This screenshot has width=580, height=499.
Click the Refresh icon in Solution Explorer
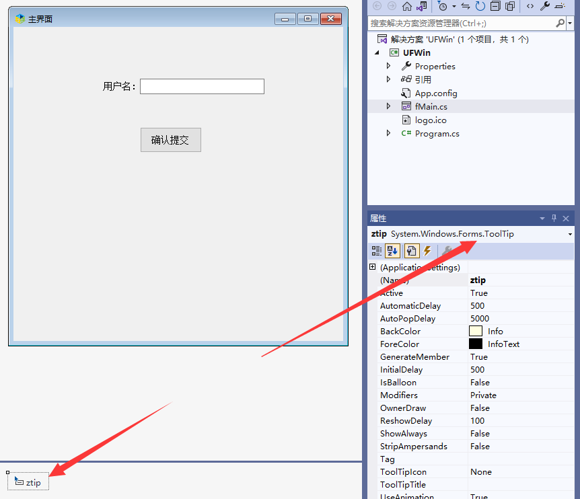(x=480, y=6)
